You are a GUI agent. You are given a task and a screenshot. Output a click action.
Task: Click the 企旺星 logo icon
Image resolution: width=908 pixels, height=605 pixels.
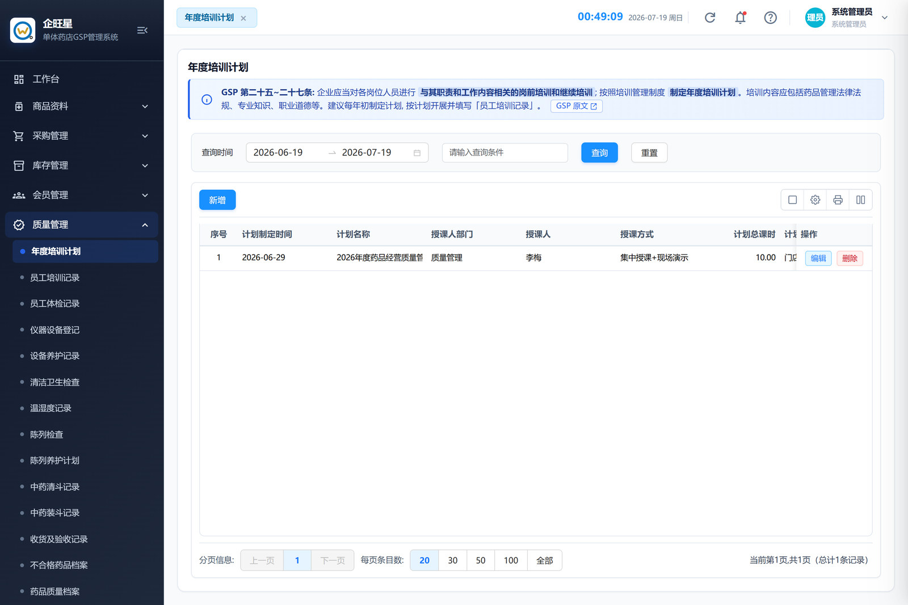[x=23, y=30]
